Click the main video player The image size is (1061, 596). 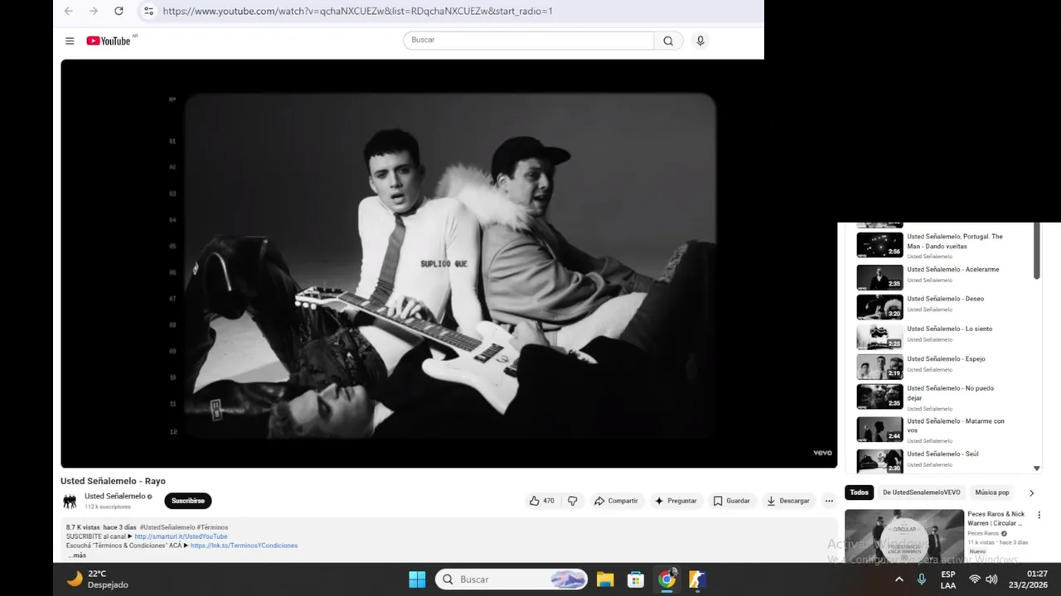pos(448,263)
